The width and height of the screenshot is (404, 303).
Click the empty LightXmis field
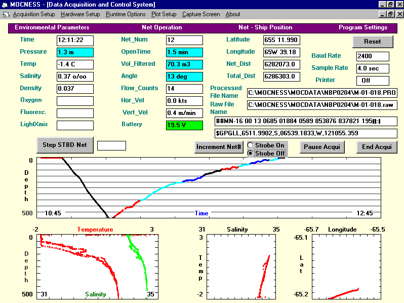click(x=75, y=125)
